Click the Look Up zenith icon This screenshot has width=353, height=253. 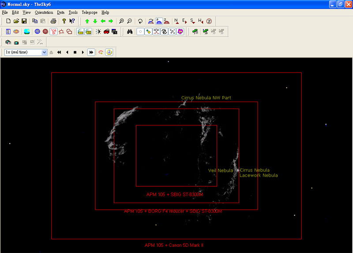[209, 21]
